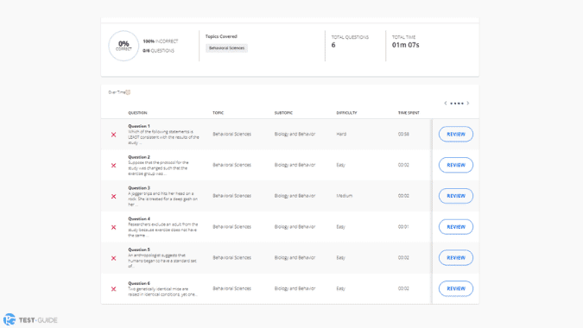583x328 pixels.
Task: Click the Total Questions value 6
Action: 333,45
